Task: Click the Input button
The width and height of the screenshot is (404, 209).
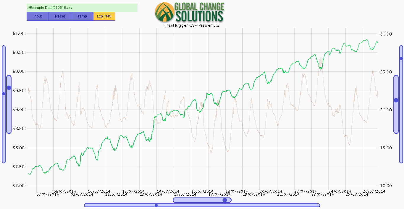Action: 38,16
